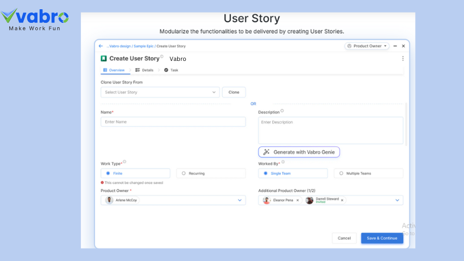Select the Recurring work type
464x261 pixels.
(x=211, y=173)
